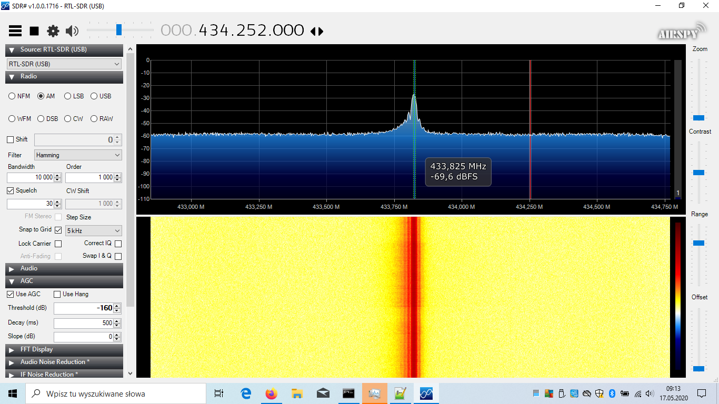Image resolution: width=719 pixels, height=404 pixels.
Task: Collapse the Radio panel header
Action: coord(64,77)
